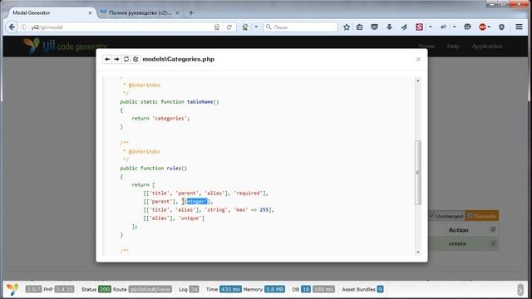Click the home icon in Firefox toolbar
This screenshot has width=532, height=299.
tap(245, 27)
